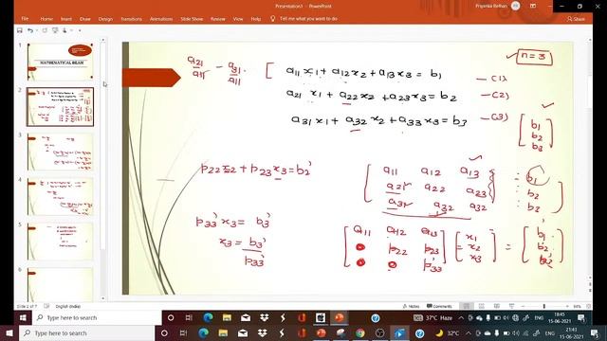Click the zoom in plus button

coord(567,306)
